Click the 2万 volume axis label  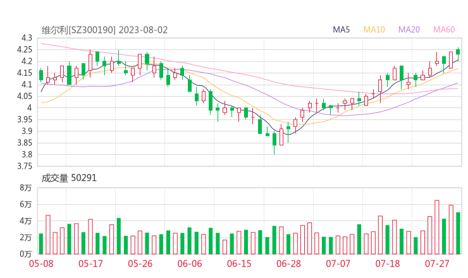click(x=26, y=238)
